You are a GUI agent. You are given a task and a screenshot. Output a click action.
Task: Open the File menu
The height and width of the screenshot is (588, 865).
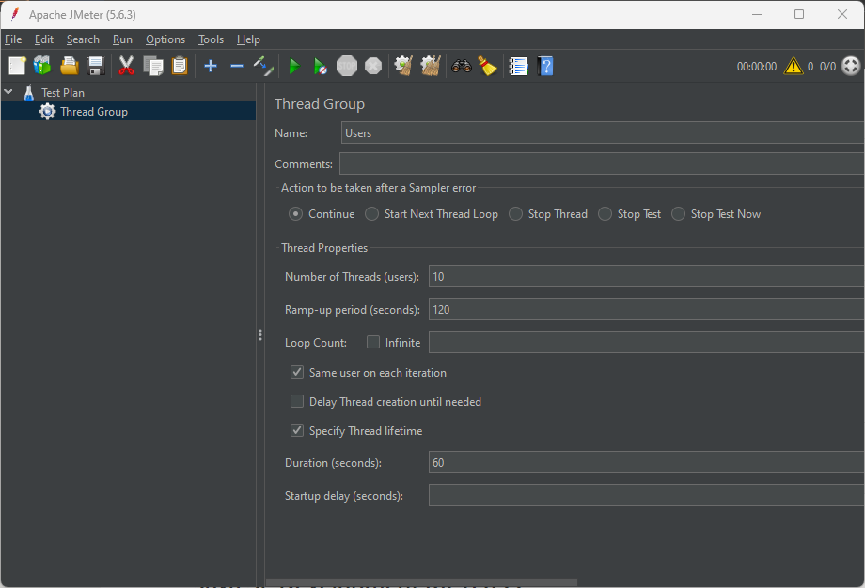coord(13,39)
